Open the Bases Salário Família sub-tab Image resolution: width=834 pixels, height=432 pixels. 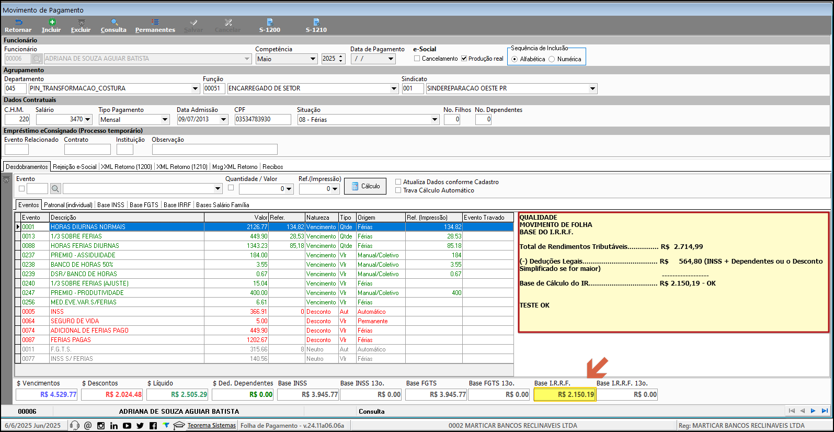pyautogui.click(x=223, y=205)
